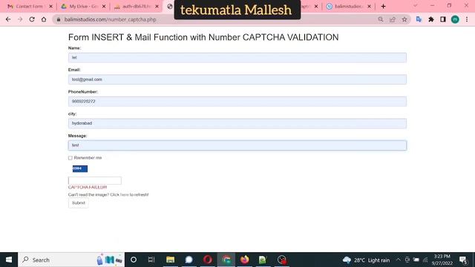
Task: Show hidden system tray icons
Action: coord(399,260)
